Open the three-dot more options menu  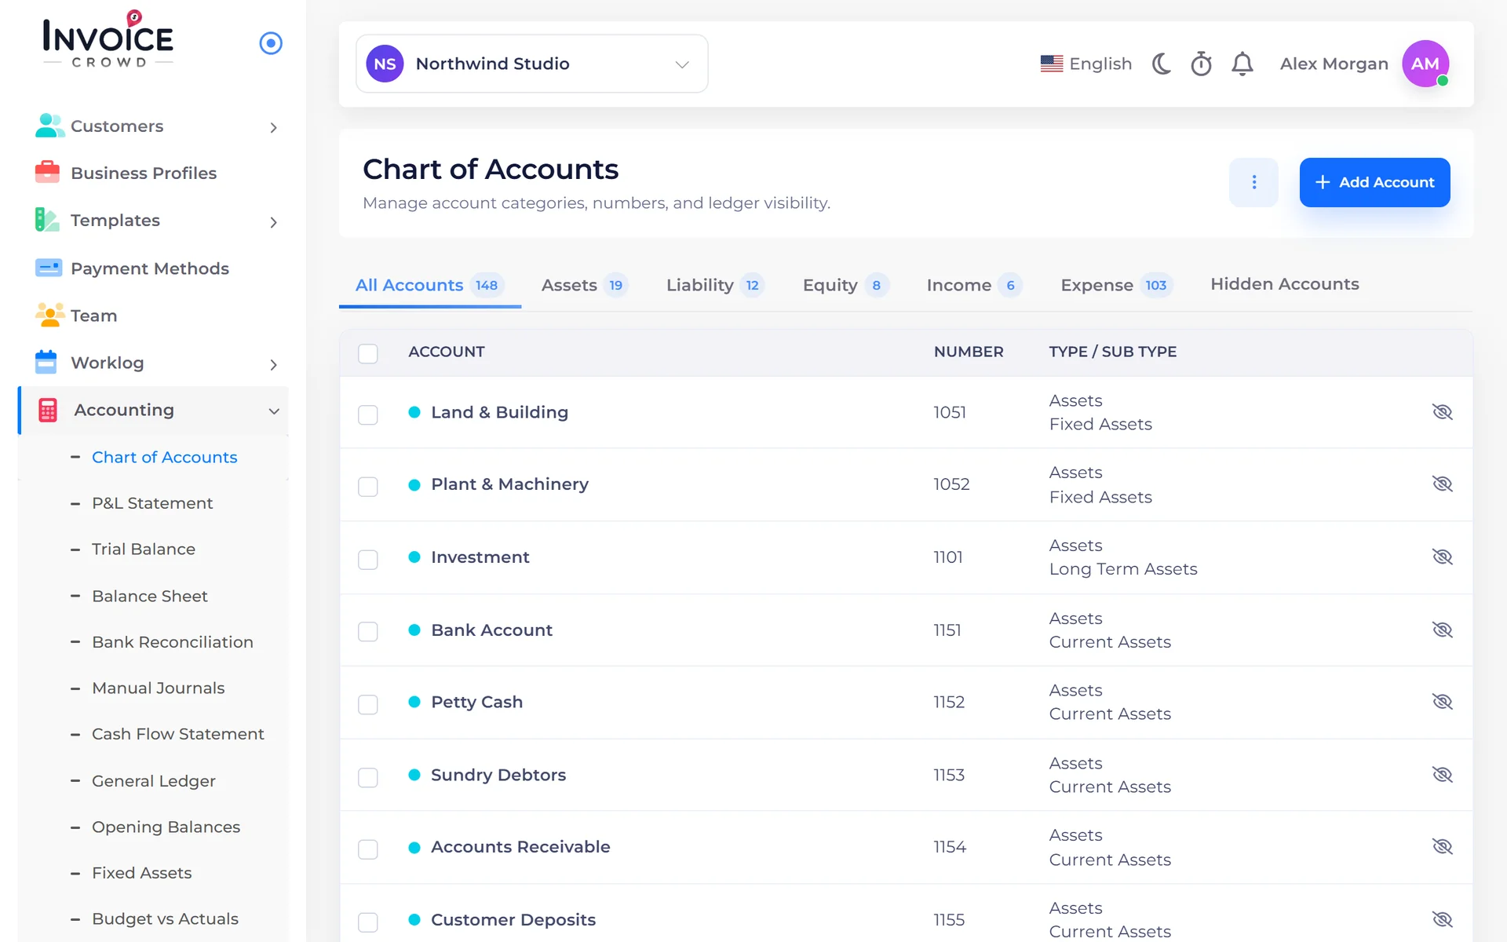click(1253, 182)
